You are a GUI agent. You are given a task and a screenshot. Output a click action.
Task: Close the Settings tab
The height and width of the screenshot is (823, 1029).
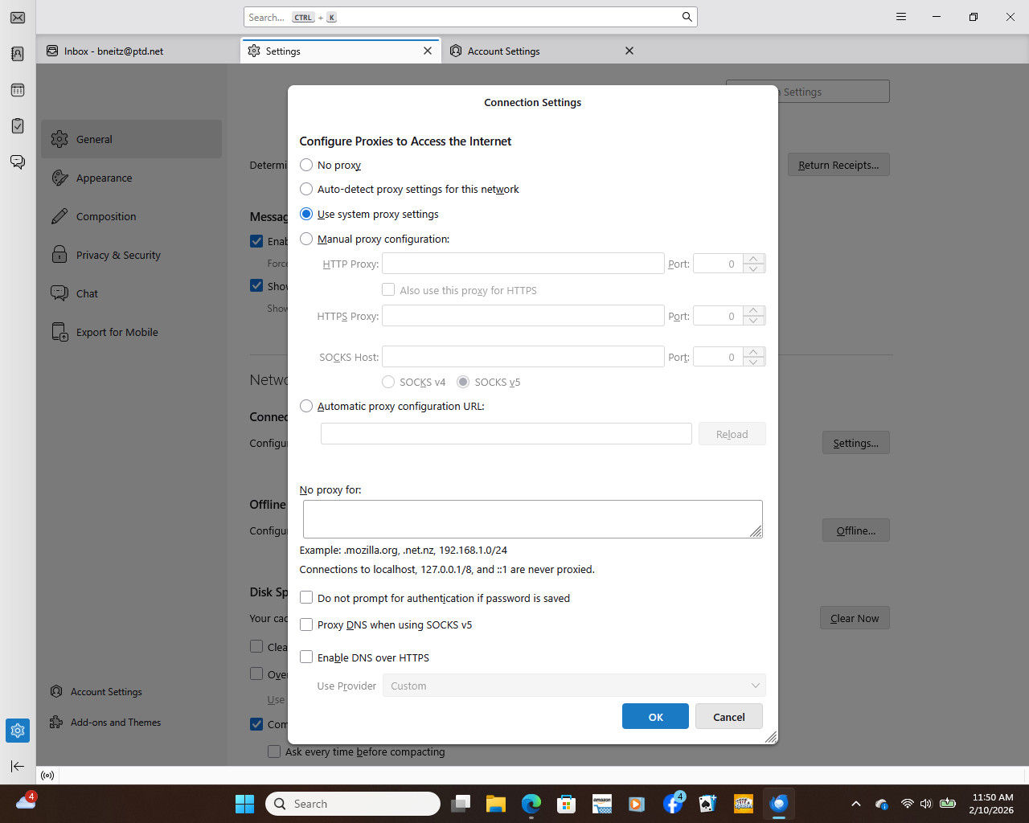(x=428, y=51)
